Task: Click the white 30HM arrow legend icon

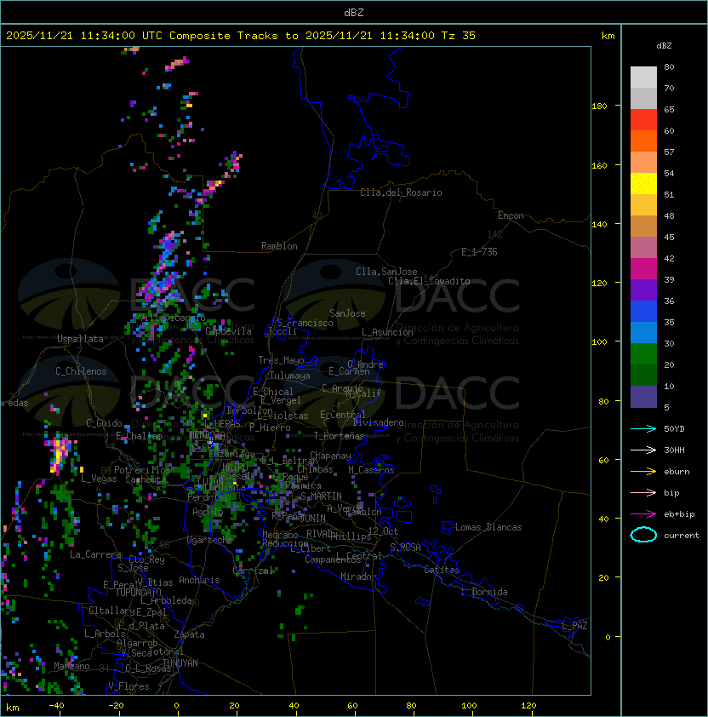Action: (x=643, y=450)
